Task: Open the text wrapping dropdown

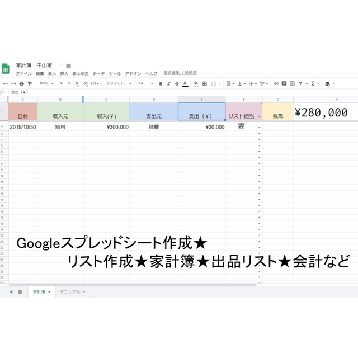Action: [x=252, y=83]
